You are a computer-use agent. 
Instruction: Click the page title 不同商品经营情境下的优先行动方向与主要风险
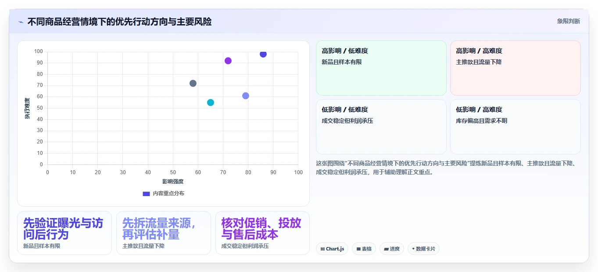click(119, 21)
